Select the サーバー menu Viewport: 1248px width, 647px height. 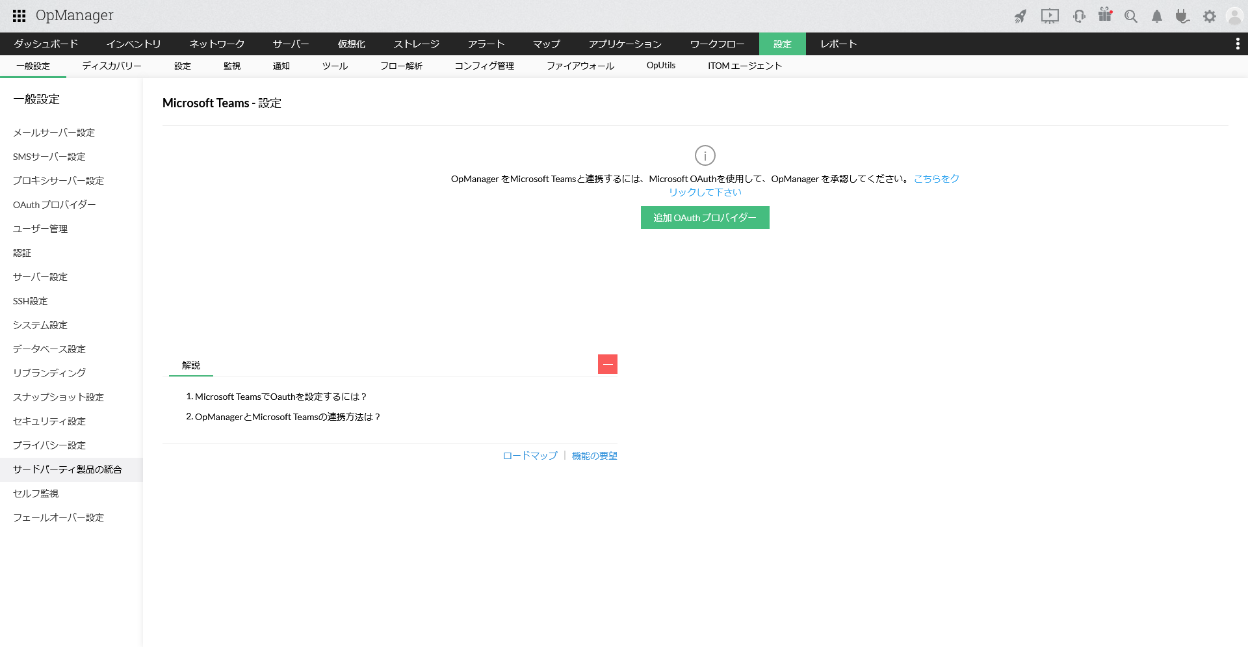click(291, 44)
